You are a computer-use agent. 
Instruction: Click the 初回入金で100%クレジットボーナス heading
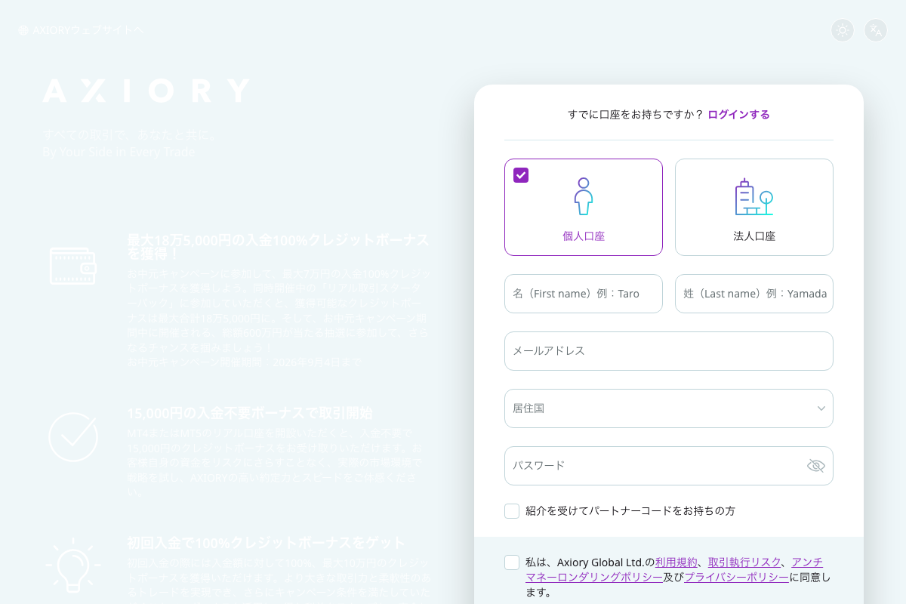click(267, 543)
